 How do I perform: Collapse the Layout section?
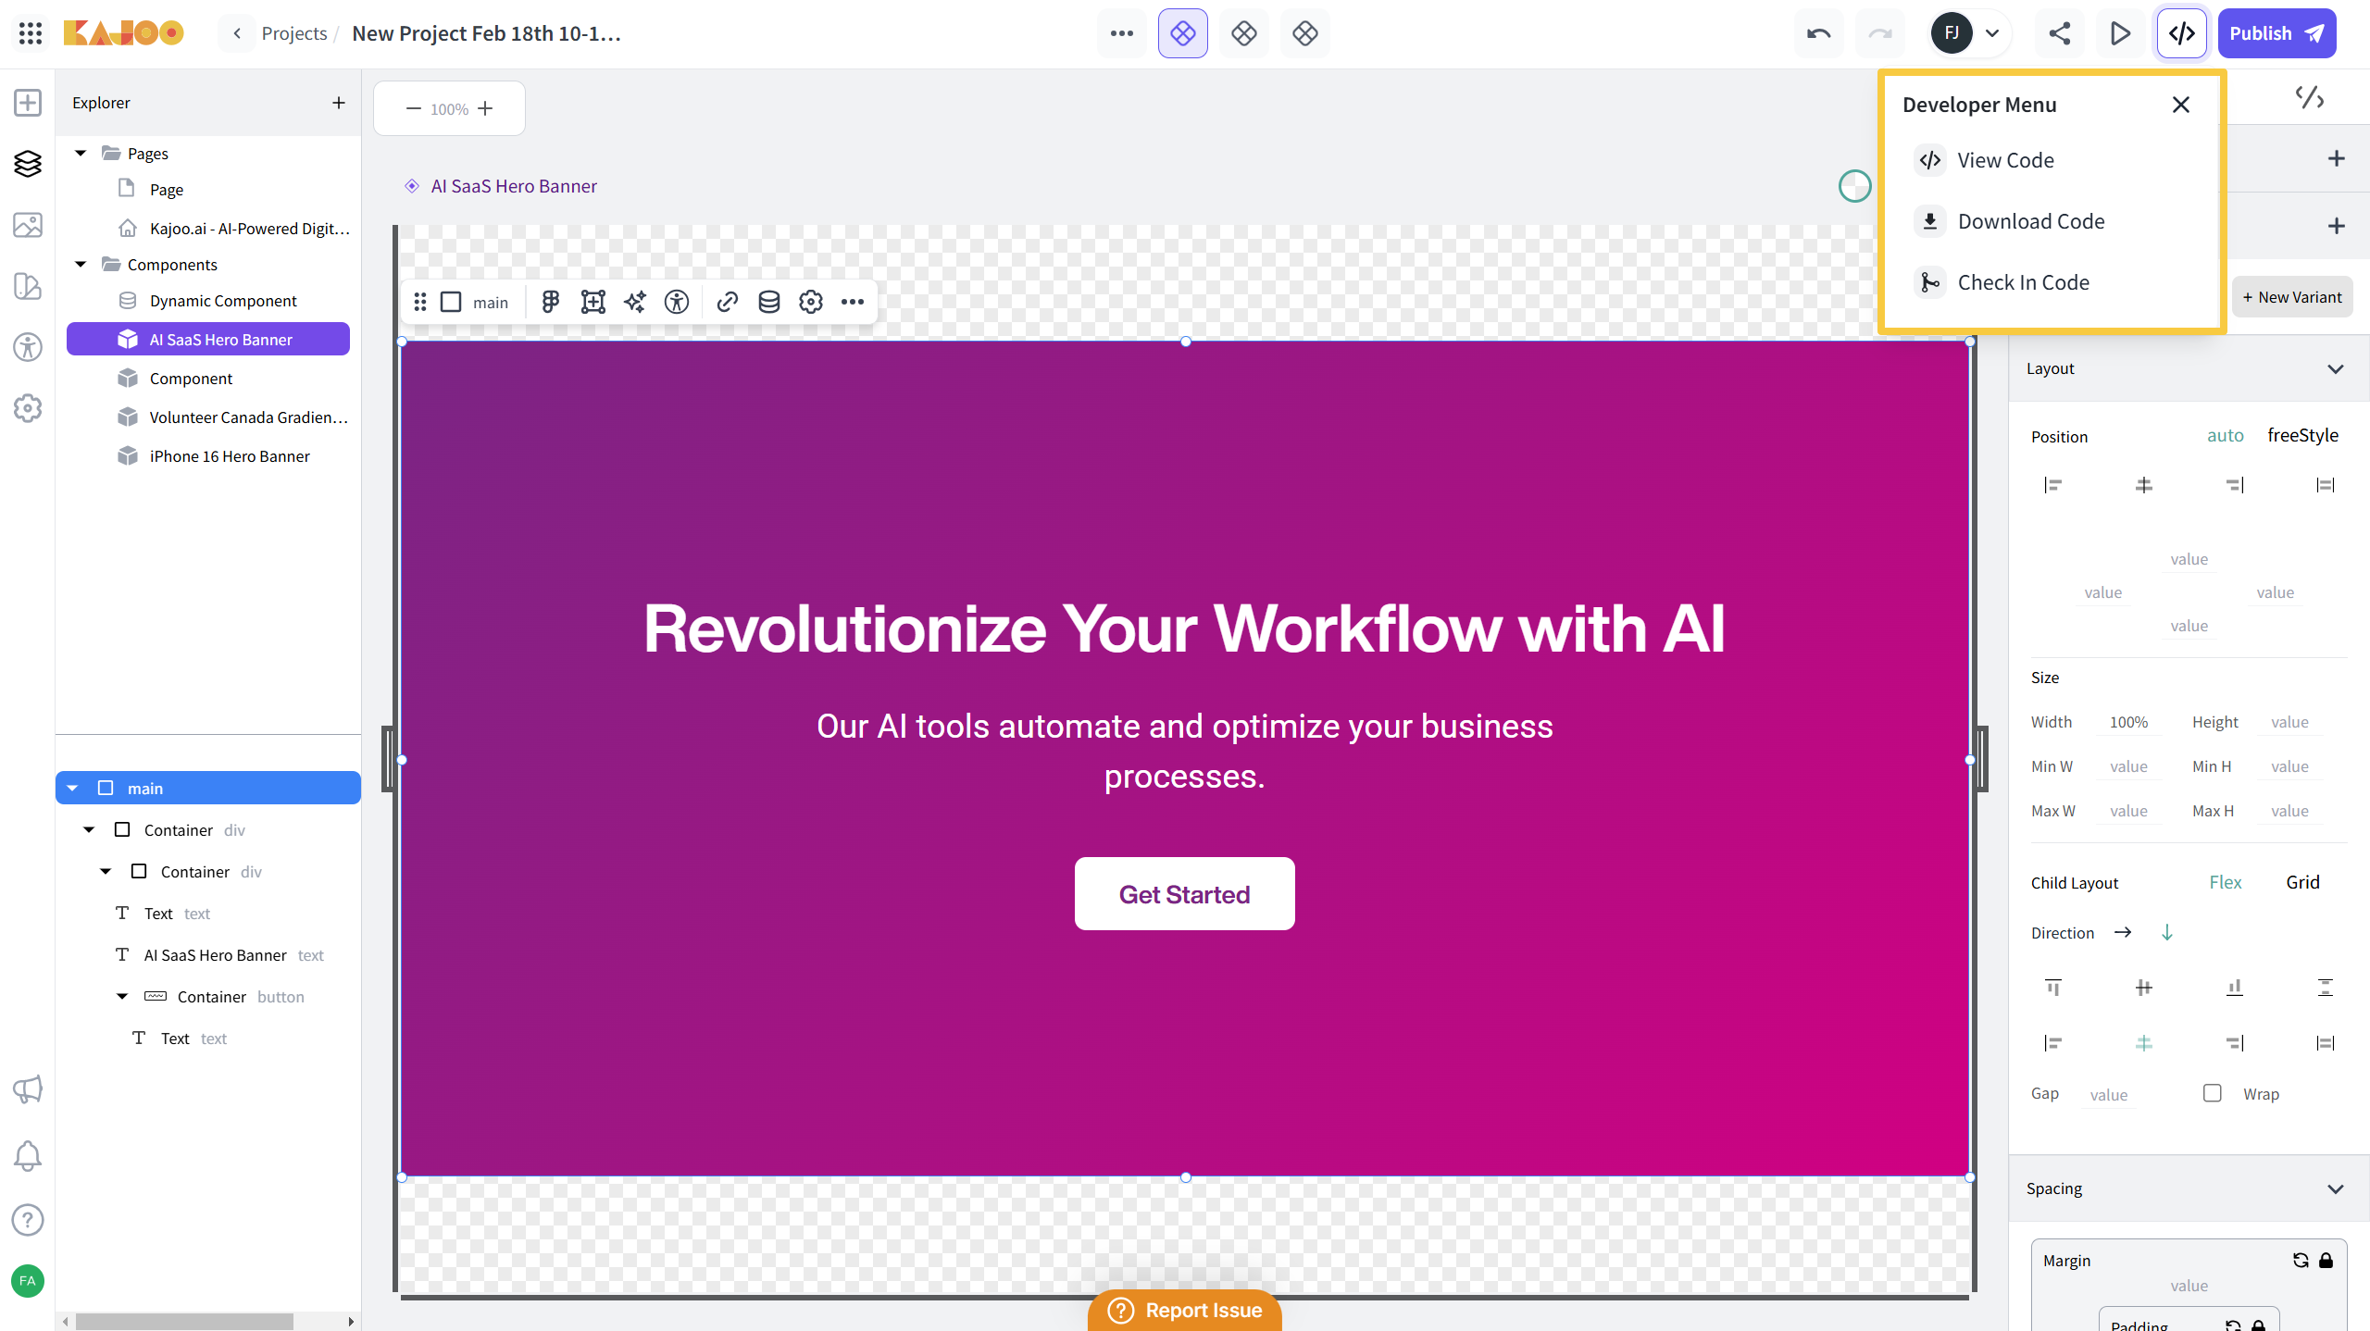[x=2335, y=368]
